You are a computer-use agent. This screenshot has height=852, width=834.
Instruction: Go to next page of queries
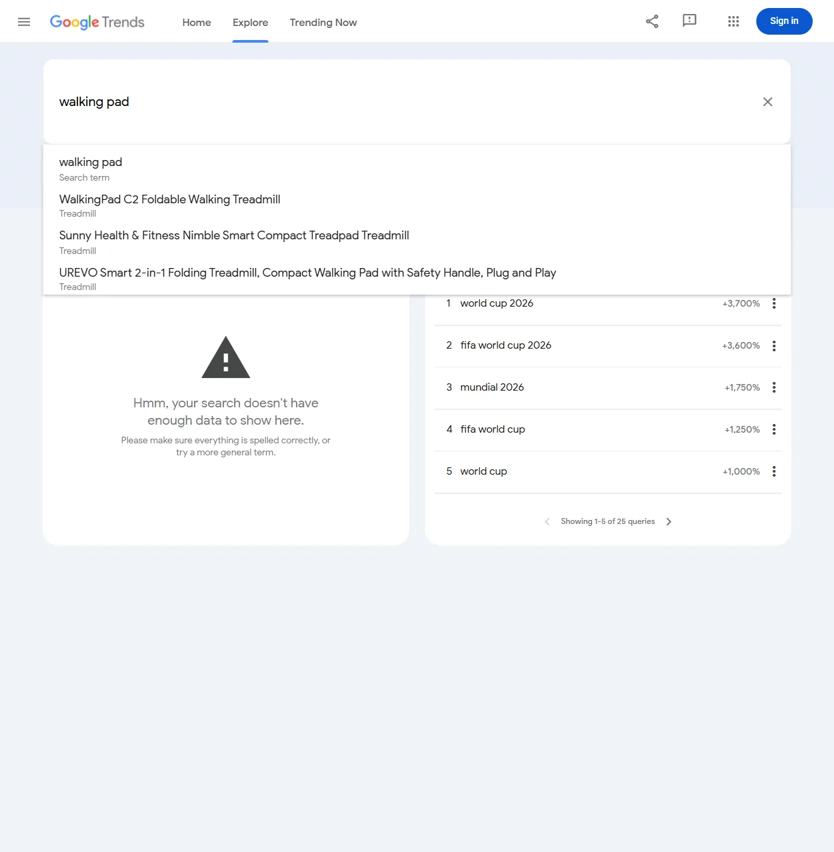(669, 521)
